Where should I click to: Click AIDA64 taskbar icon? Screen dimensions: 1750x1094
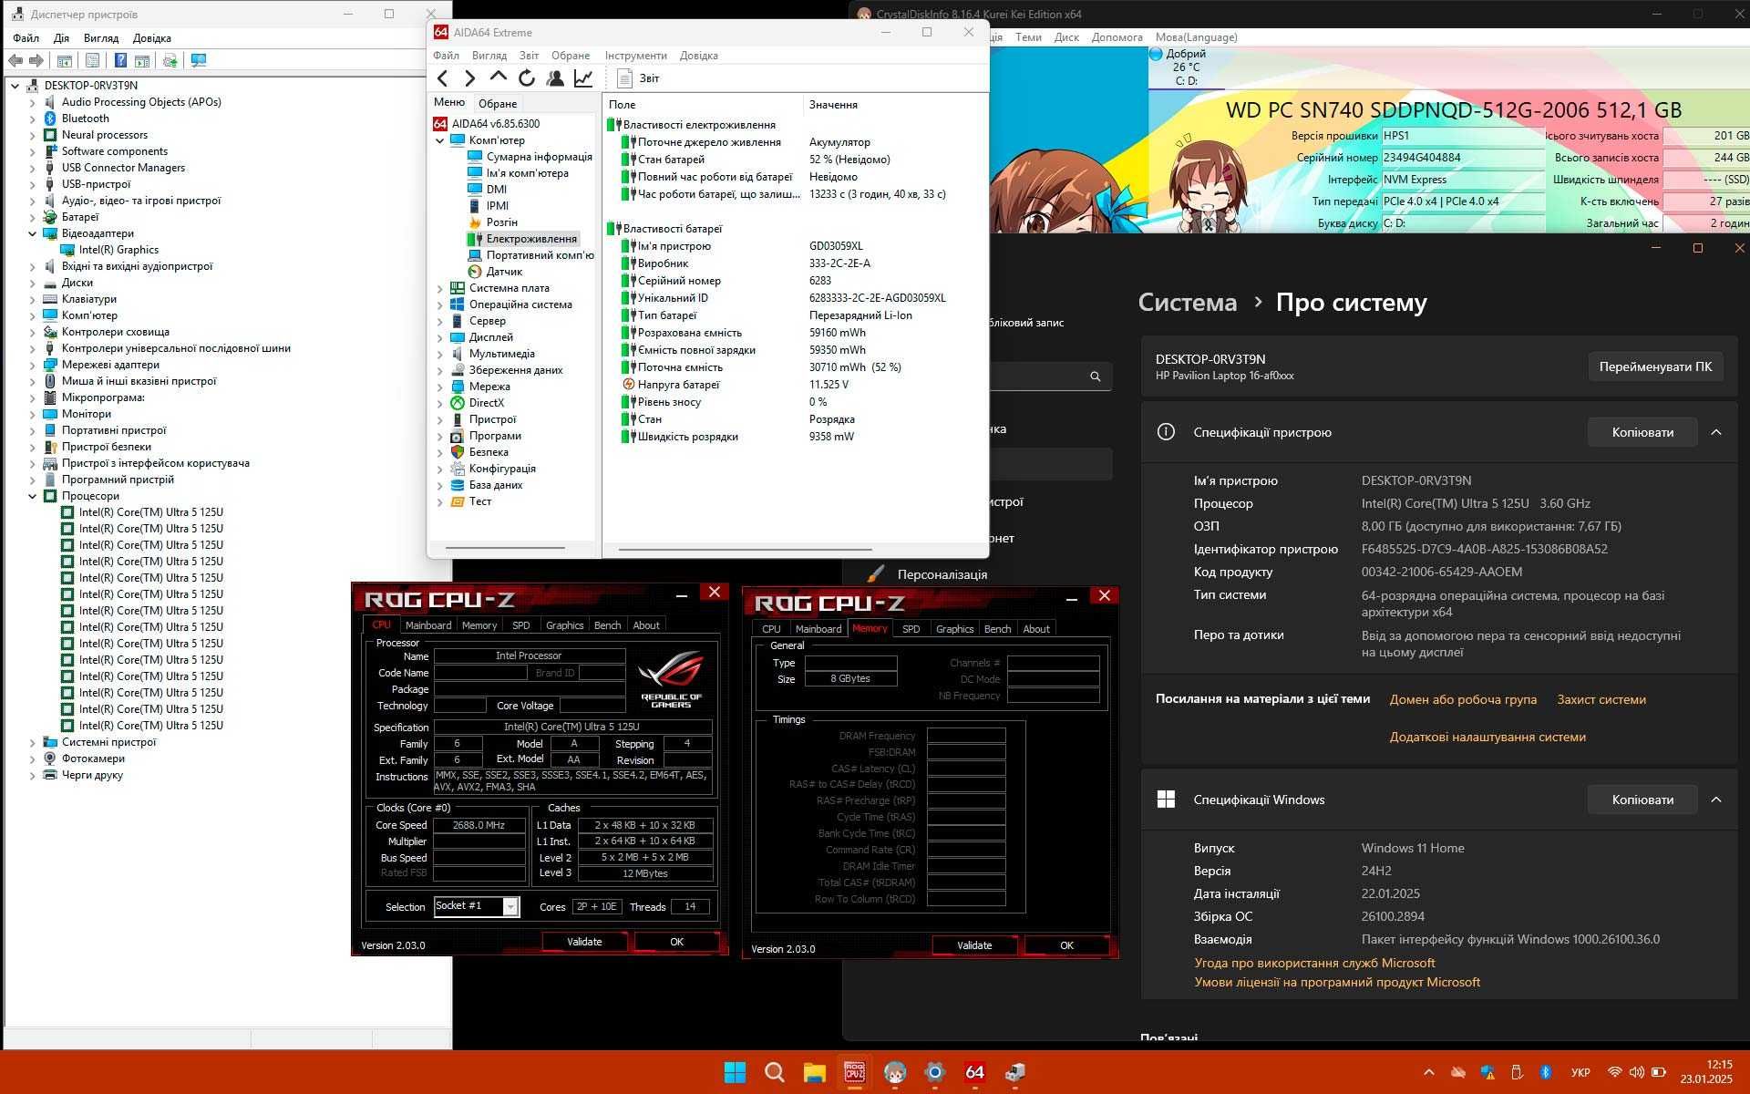click(974, 1072)
